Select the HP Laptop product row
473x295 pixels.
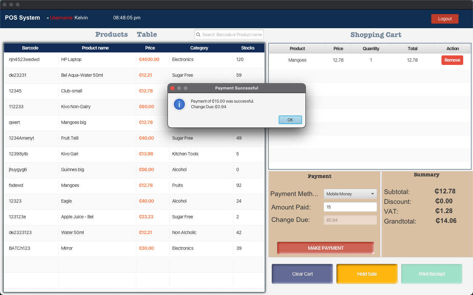[134, 60]
